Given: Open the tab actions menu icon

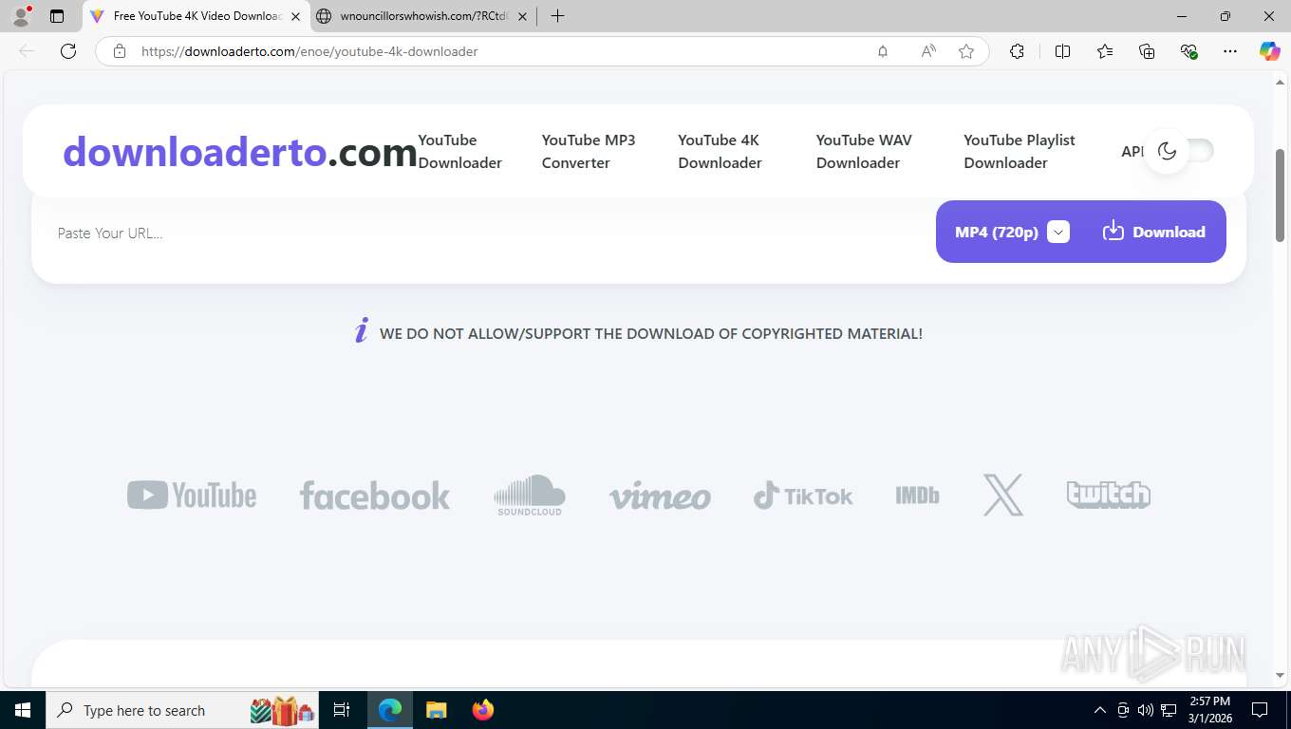Looking at the screenshot, I should pos(57,16).
